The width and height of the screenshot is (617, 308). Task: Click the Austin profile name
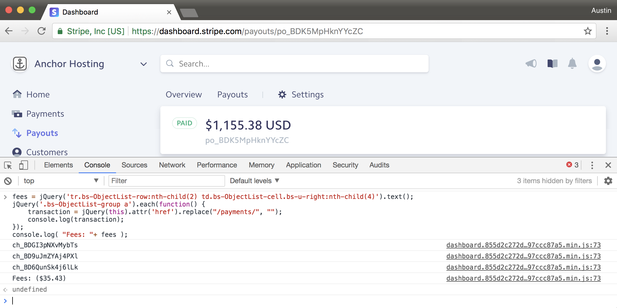pos(601,10)
